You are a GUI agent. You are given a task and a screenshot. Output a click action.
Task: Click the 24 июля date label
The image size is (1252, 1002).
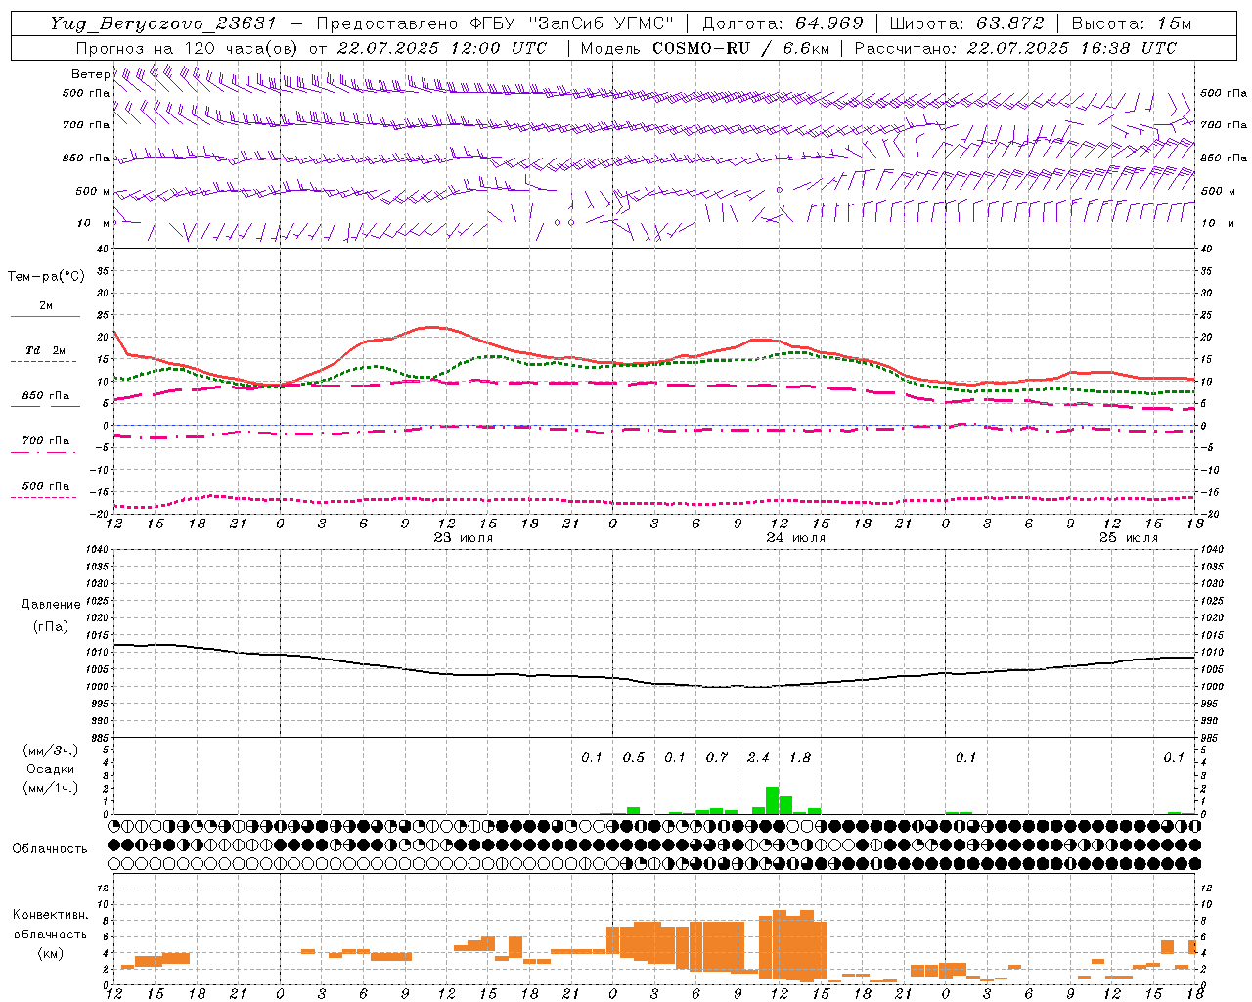796,538
